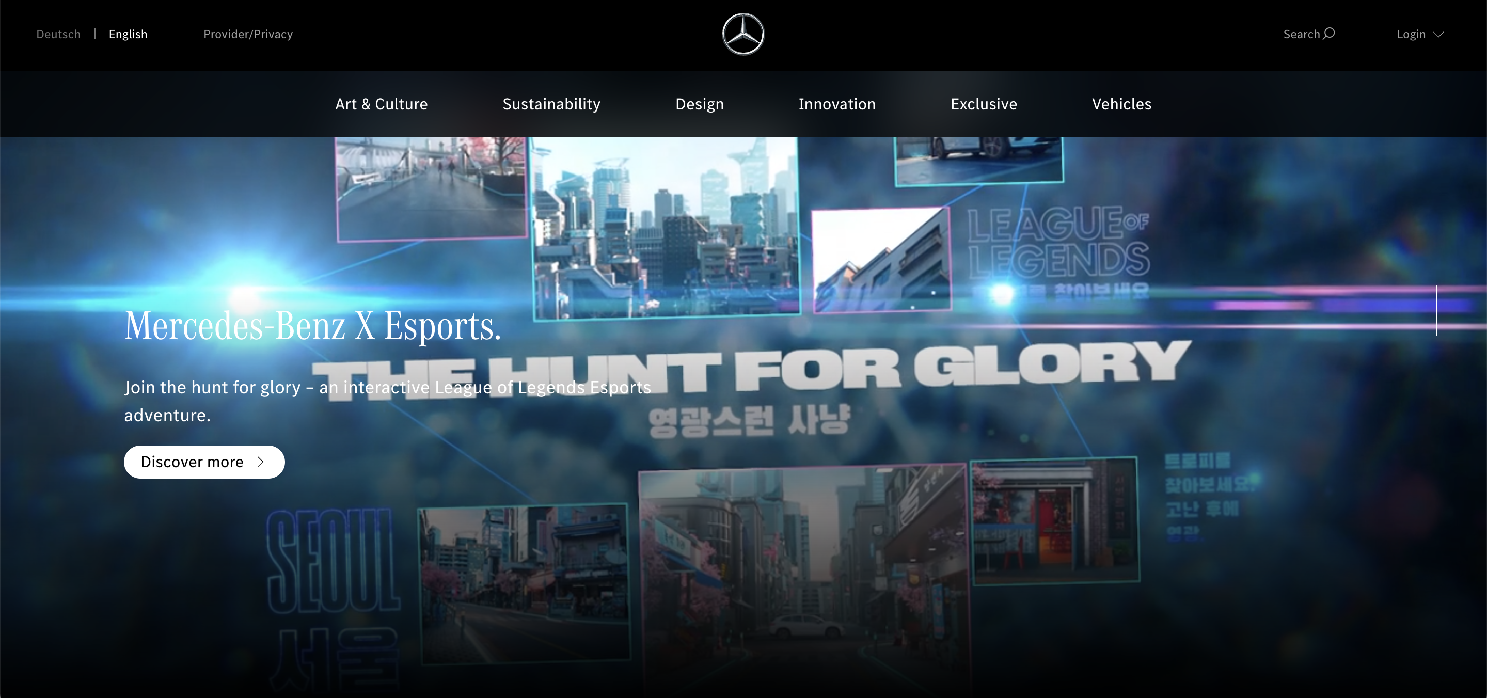Open the Sustainability menu
1487x698 pixels.
[x=551, y=104]
